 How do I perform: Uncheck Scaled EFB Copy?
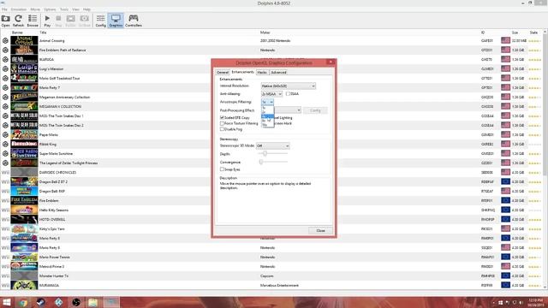tap(222, 118)
